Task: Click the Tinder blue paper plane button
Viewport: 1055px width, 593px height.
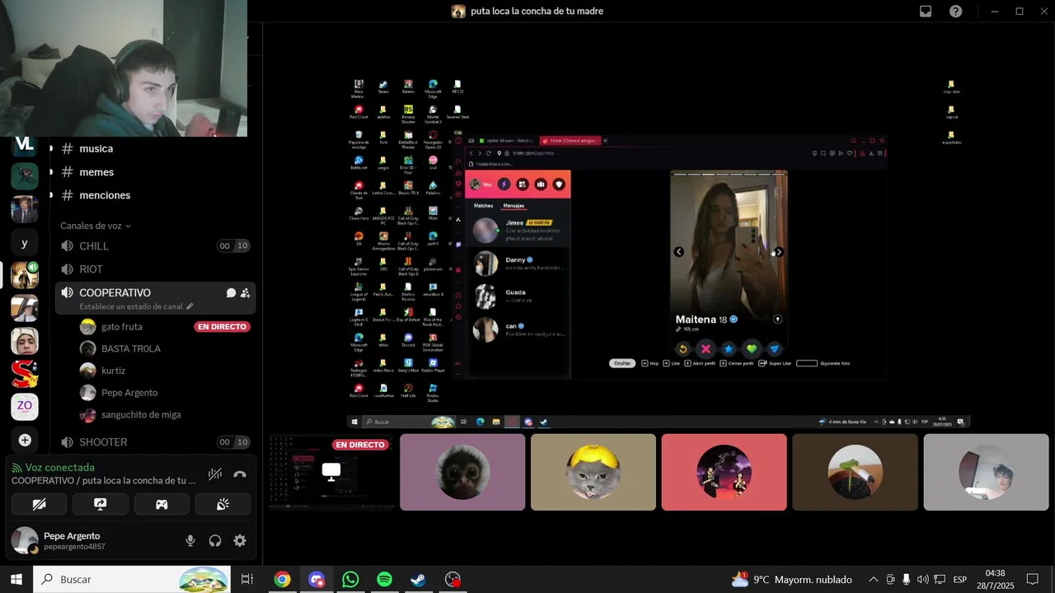Action: [775, 349]
